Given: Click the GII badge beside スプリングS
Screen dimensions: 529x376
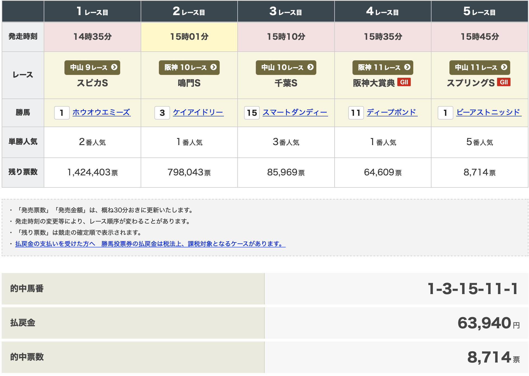Looking at the screenshot, I should point(504,82).
